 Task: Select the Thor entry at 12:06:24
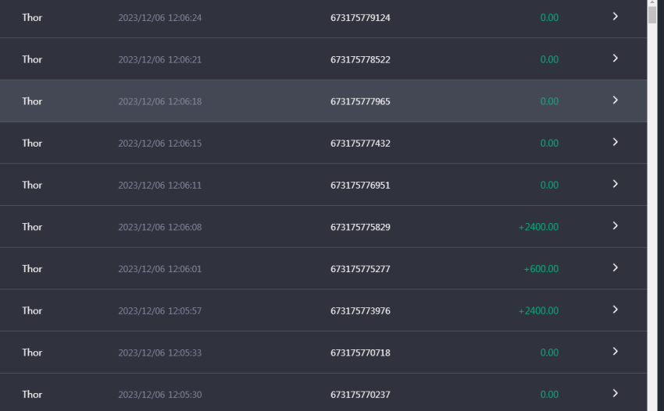tap(32, 17)
